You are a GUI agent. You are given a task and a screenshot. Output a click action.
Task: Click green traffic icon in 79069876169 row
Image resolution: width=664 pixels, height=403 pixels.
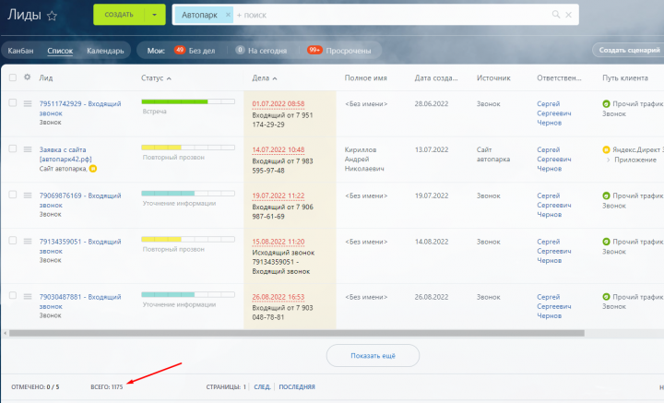606,196
